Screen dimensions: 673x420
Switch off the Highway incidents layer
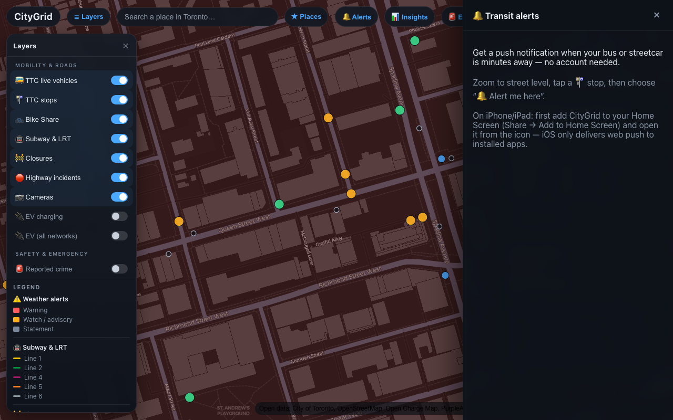coord(119,177)
